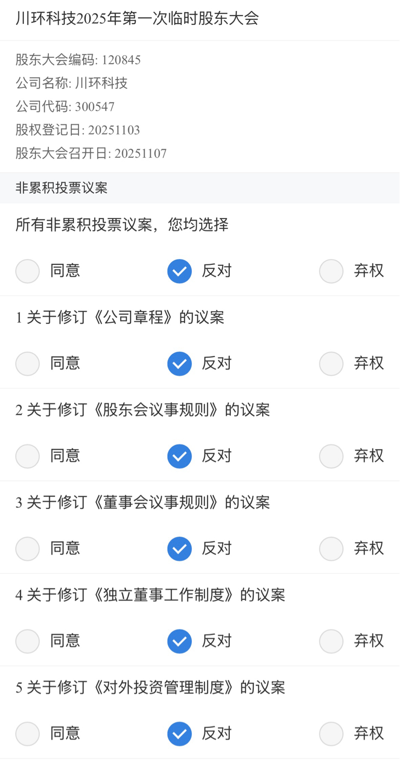
Task: Choose 弃权 for proposal 1 《公司章程》
Action: coord(331,363)
